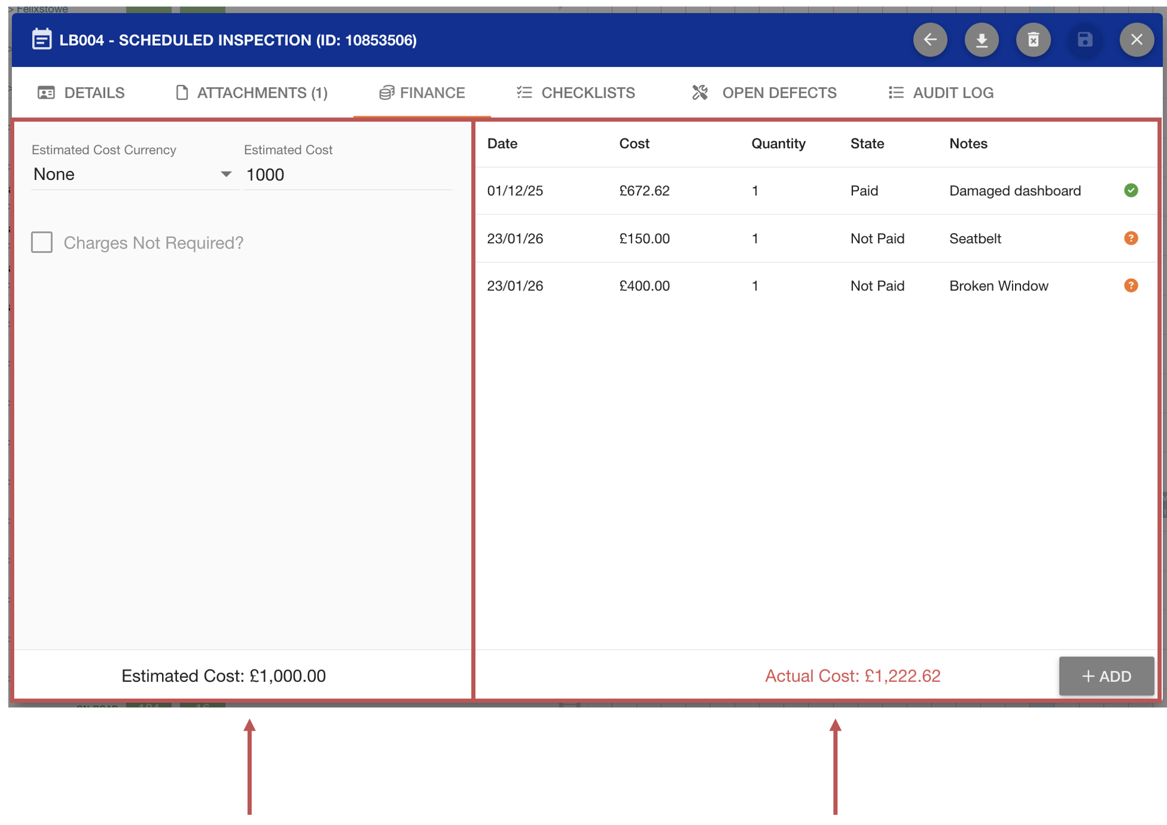Open the Attachments (1) tab
This screenshot has height=825, width=1167.
(252, 93)
